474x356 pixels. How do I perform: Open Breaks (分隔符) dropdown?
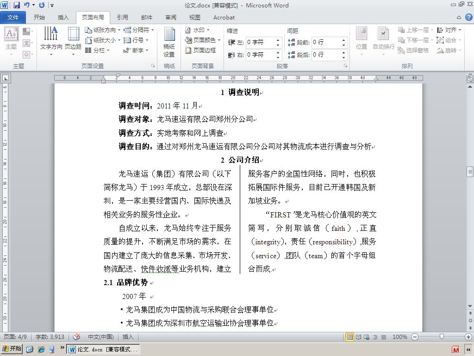point(139,30)
